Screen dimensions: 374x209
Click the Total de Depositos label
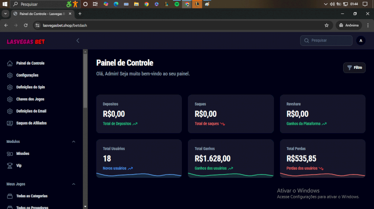117,124
